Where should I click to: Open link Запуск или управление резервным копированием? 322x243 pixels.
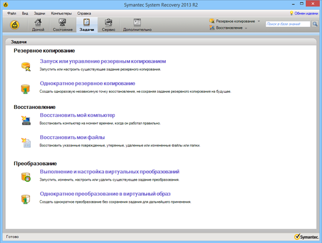tap(103, 62)
